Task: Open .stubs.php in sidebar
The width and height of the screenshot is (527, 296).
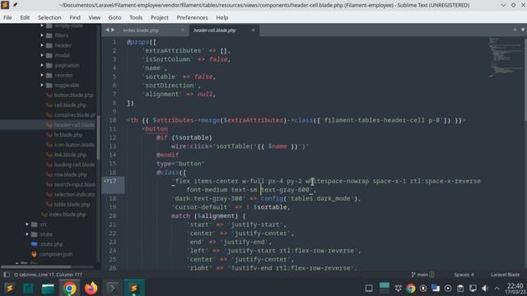Action: coord(52,244)
